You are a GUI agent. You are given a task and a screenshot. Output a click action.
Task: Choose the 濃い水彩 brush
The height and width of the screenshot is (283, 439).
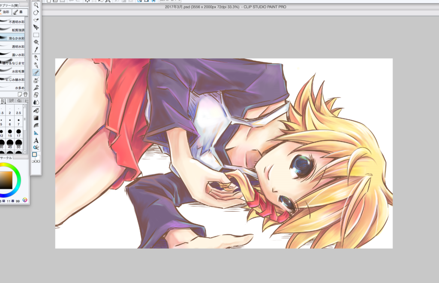click(12, 55)
